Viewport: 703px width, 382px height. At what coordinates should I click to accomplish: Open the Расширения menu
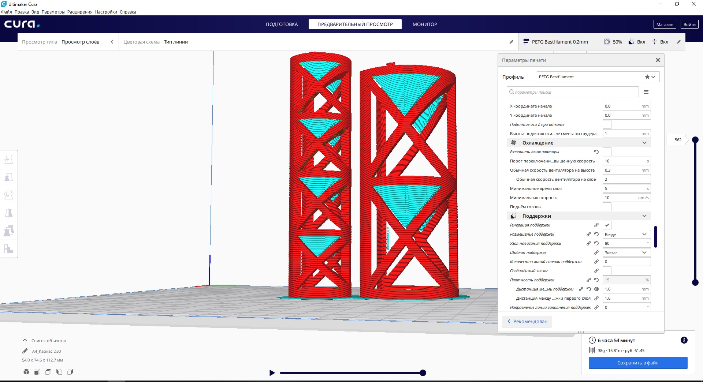[x=80, y=12]
